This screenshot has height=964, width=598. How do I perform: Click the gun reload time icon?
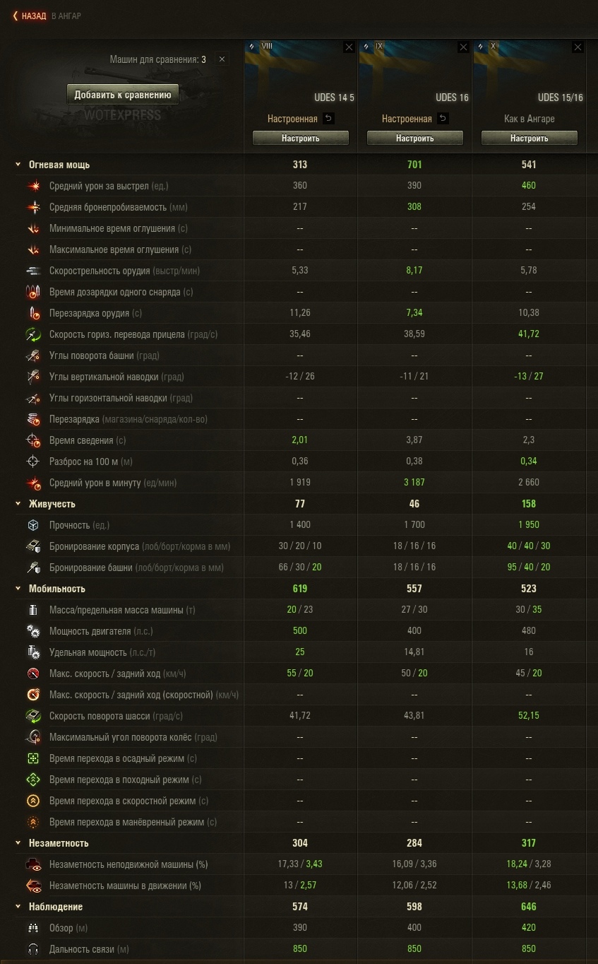33,313
